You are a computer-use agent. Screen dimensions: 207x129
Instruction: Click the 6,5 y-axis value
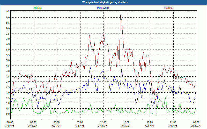coord(8,44)
